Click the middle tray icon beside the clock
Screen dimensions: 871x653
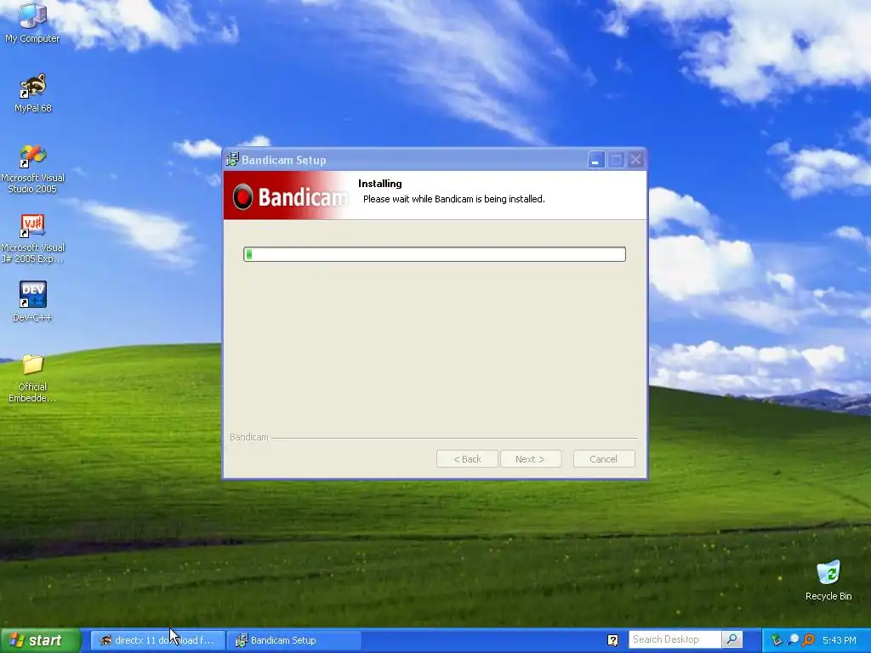(793, 640)
